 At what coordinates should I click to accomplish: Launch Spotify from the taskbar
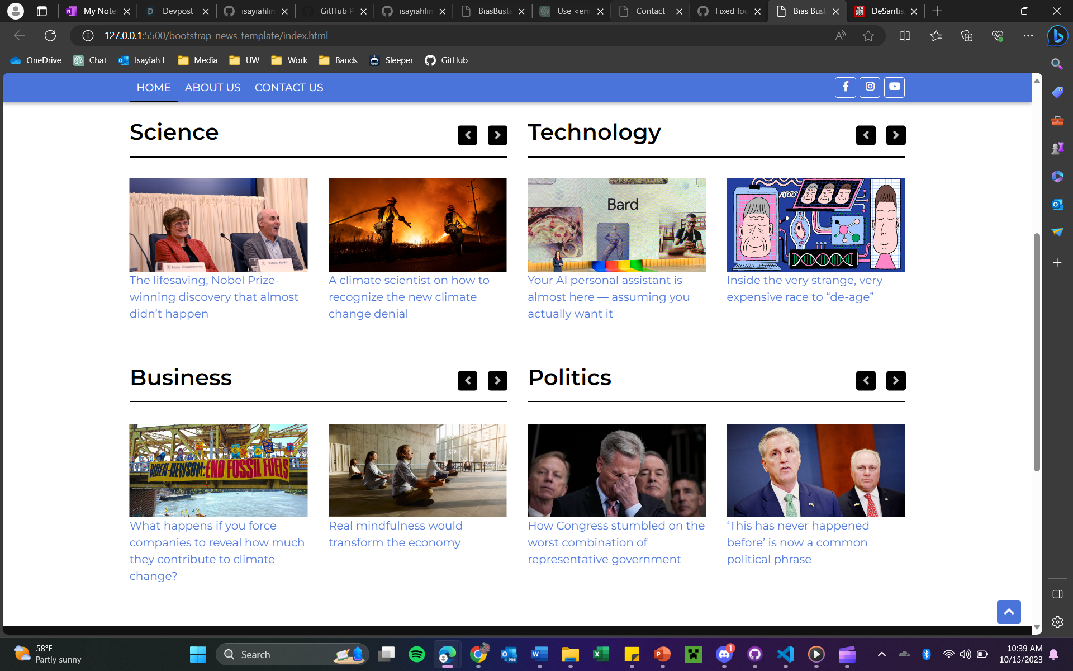click(x=416, y=654)
